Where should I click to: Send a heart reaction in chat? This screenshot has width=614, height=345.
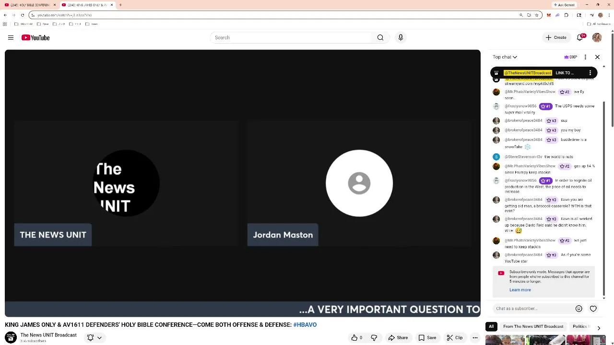click(x=593, y=309)
